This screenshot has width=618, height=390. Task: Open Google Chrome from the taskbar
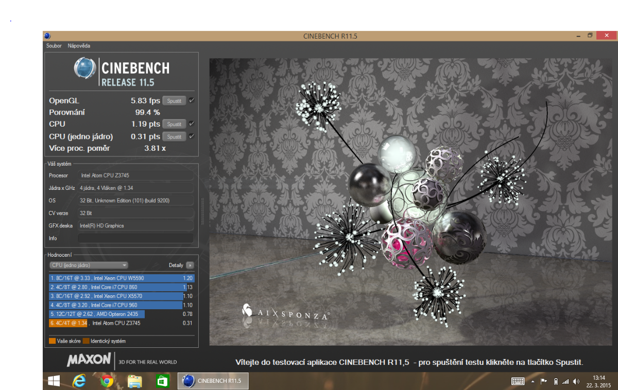click(x=107, y=381)
